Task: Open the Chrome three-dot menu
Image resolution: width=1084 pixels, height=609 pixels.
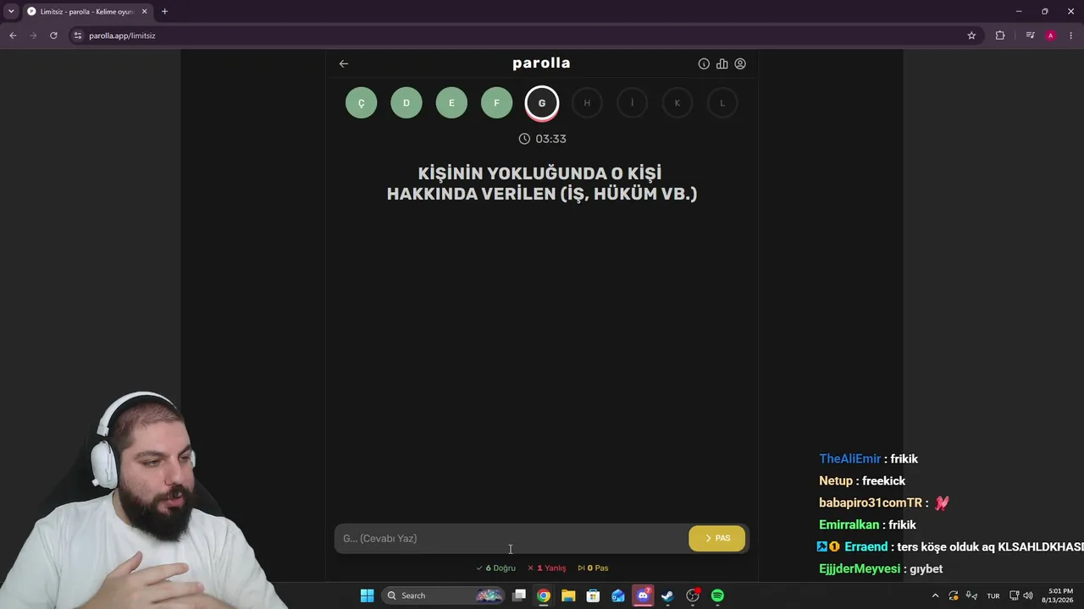Action: [x=1071, y=36]
